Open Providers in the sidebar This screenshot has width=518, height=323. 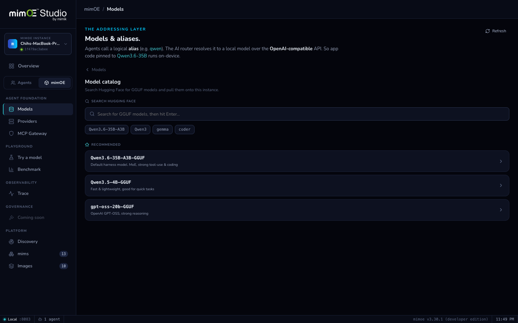point(38,121)
